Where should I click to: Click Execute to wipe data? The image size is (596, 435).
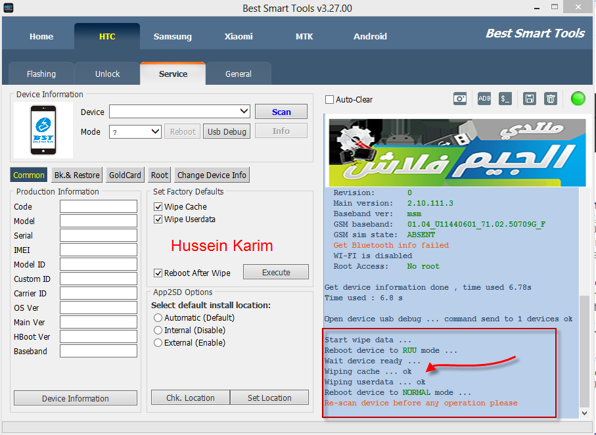[x=276, y=272]
